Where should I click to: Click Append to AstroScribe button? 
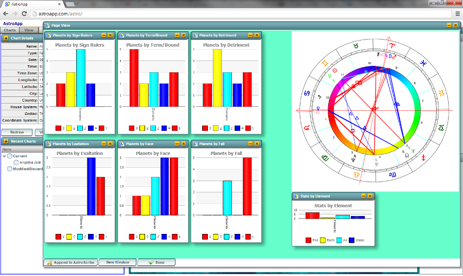point(70,262)
